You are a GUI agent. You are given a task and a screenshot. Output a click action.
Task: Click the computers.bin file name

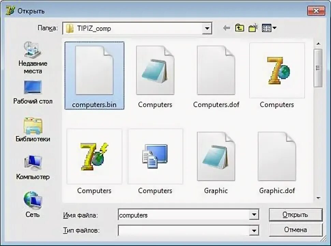click(x=94, y=105)
